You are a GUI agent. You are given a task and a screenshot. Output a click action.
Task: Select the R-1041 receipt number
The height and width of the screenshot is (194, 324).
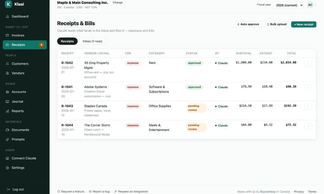67,87
